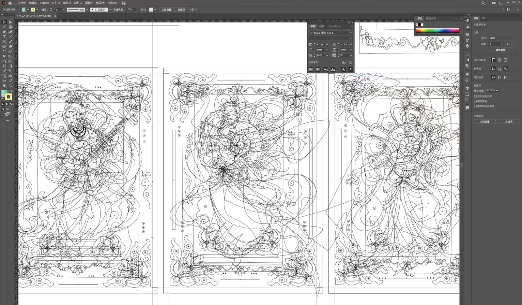Image resolution: width=522 pixels, height=305 pixels.
Task: Swap fill and stroke colors
Action: click(x=11, y=91)
